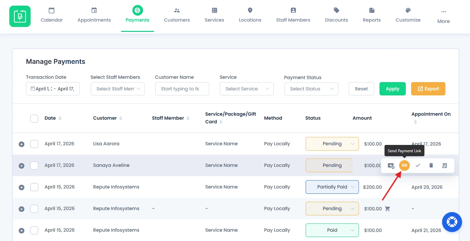The image size is (470, 241).
Task: Tick the select-all checkbox in table header
Action: click(34, 118)
